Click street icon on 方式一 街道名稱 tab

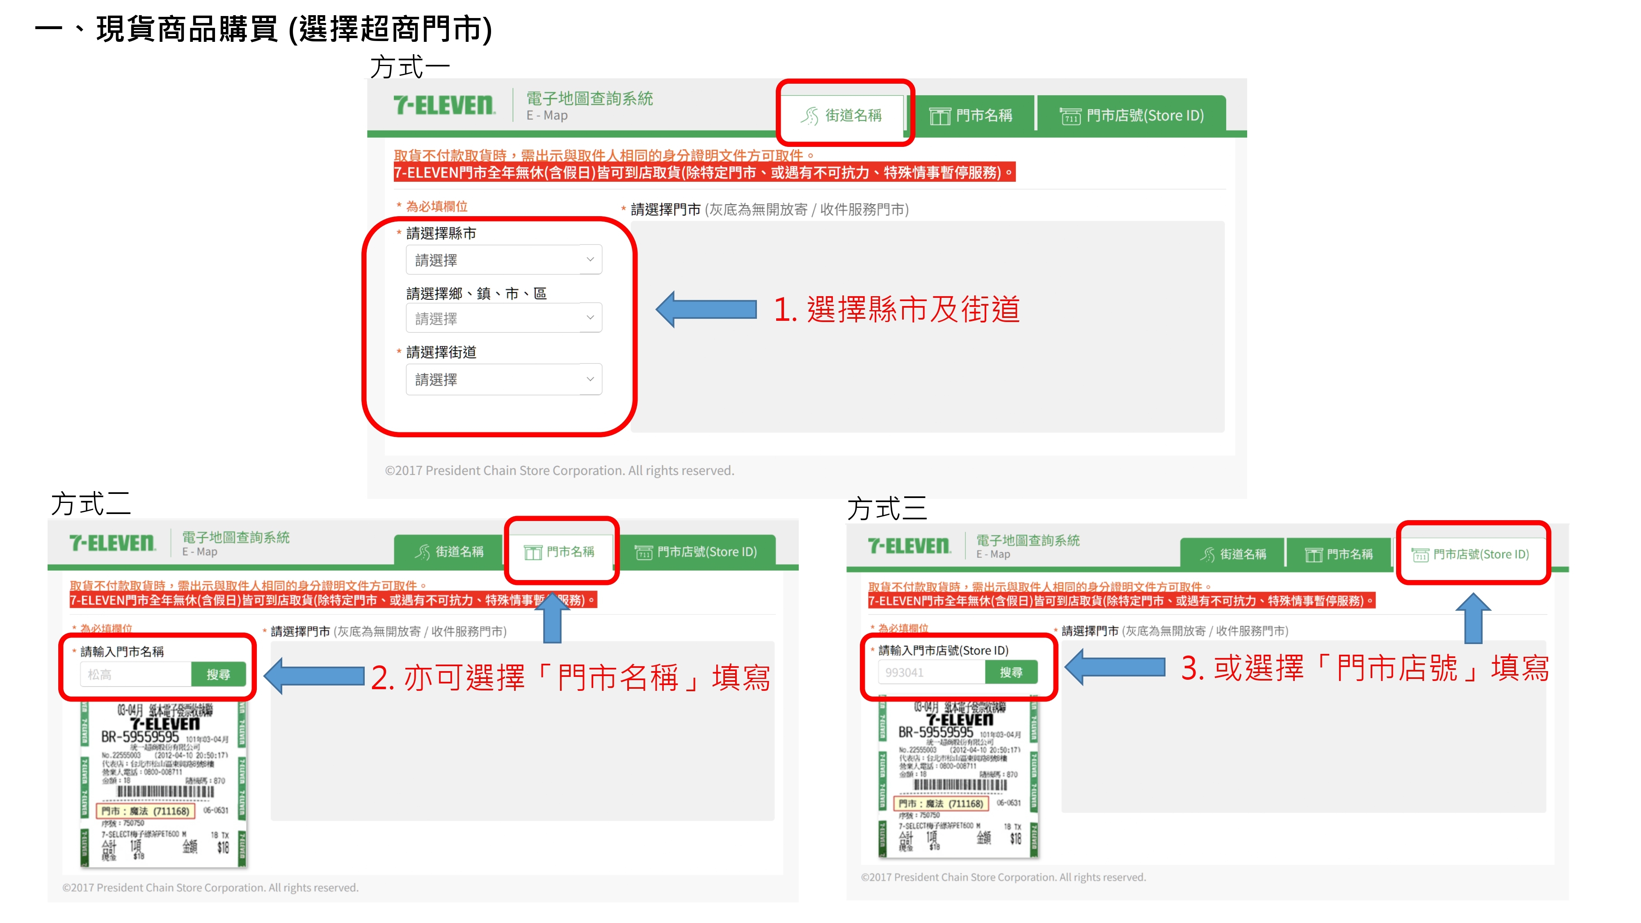(809, 116)
